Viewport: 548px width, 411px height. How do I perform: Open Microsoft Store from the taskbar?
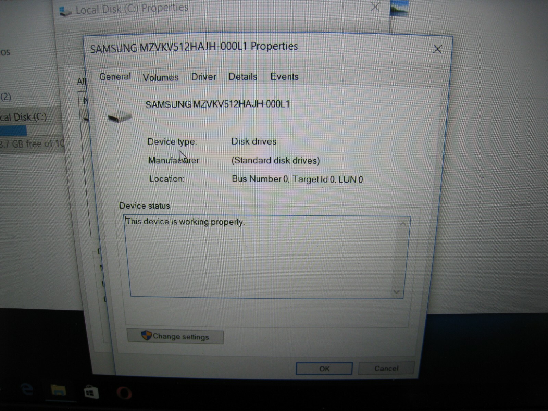91,392
